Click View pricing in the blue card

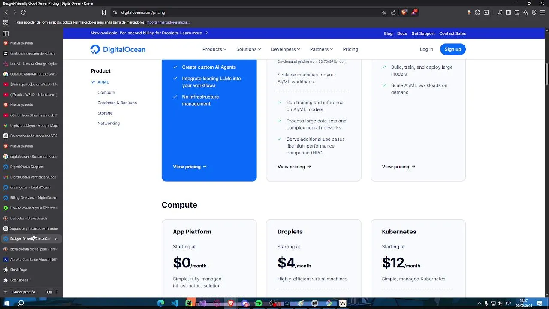tap(190, 167)
